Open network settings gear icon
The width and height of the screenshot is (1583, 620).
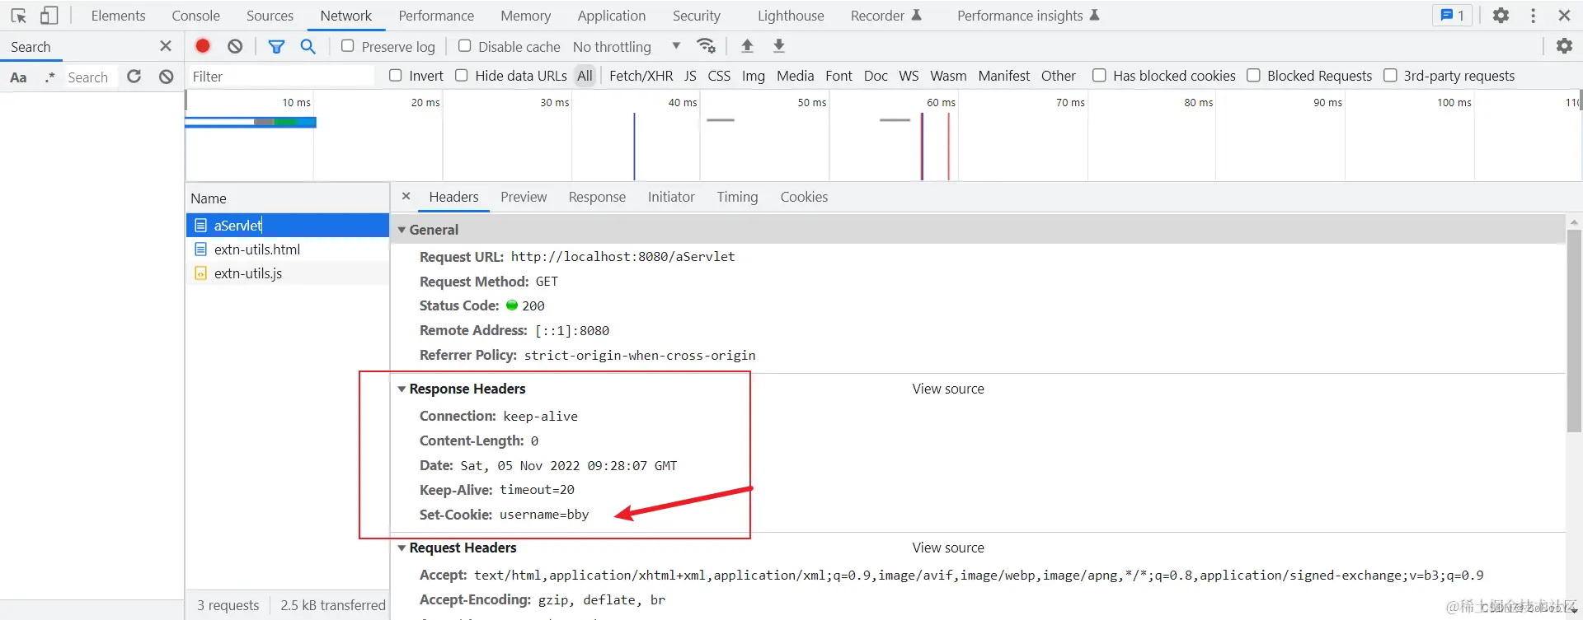1564,46
